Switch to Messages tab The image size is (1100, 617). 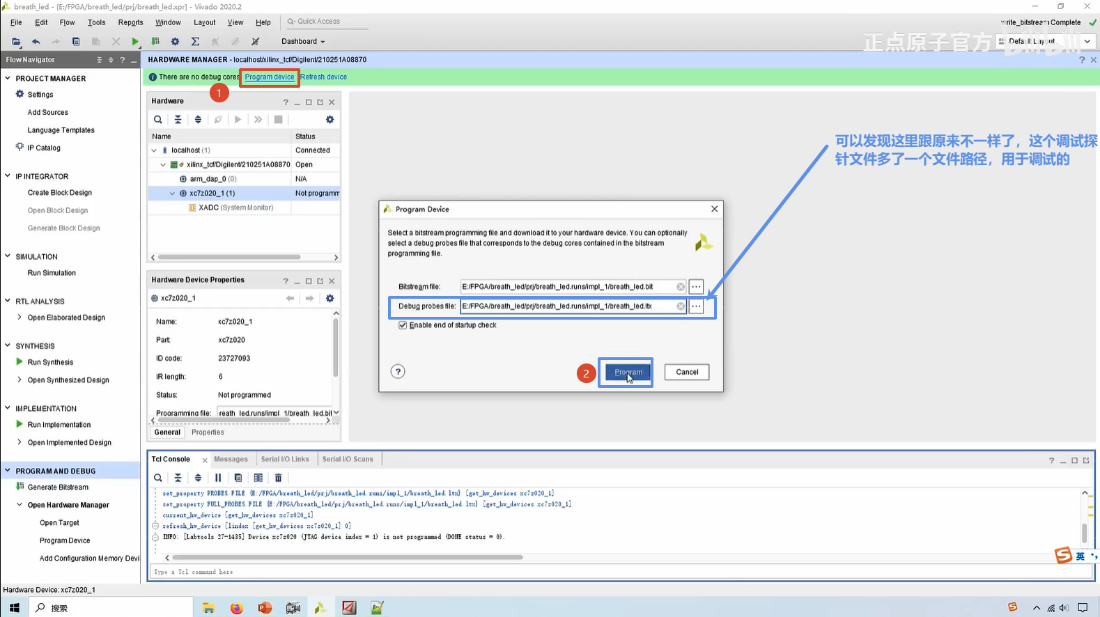pos(231,460)
